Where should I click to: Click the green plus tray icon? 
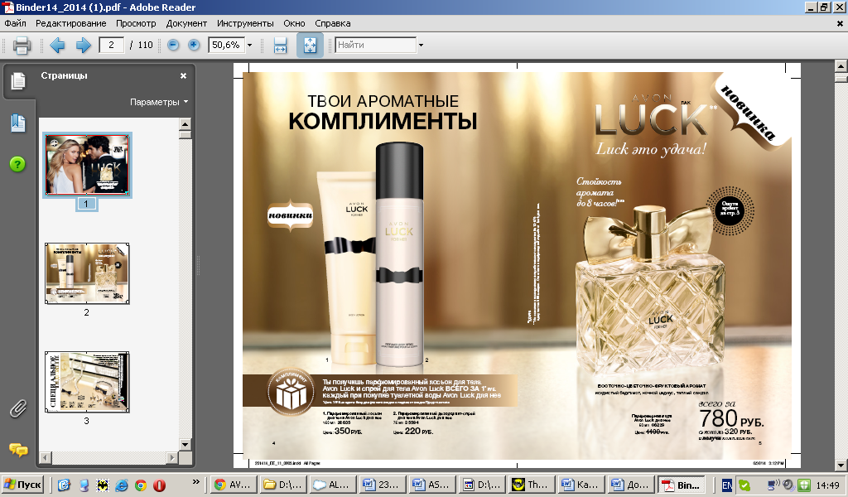pos(803,485)
